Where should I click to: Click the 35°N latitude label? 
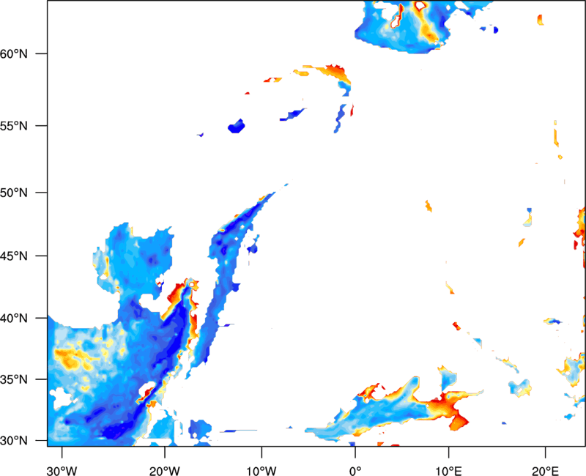point(13,379)
